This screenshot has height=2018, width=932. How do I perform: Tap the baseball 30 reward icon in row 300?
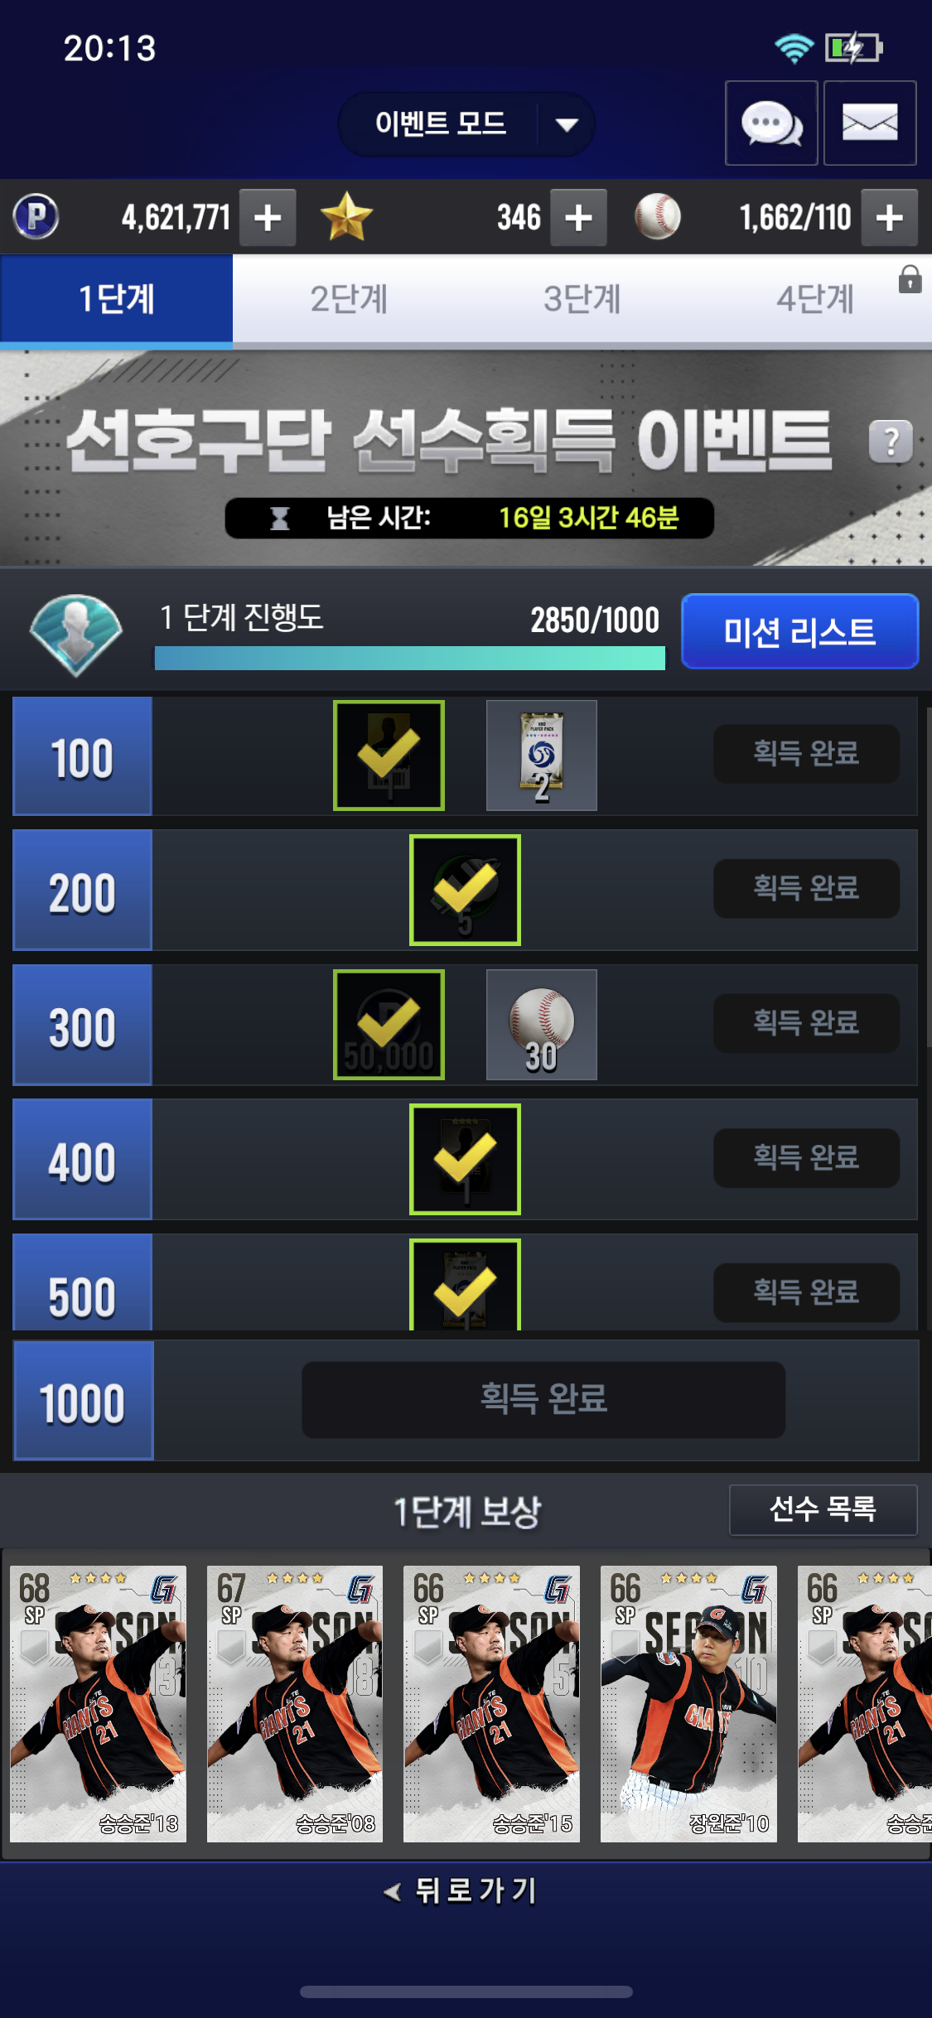click(x=542, y=1025)
